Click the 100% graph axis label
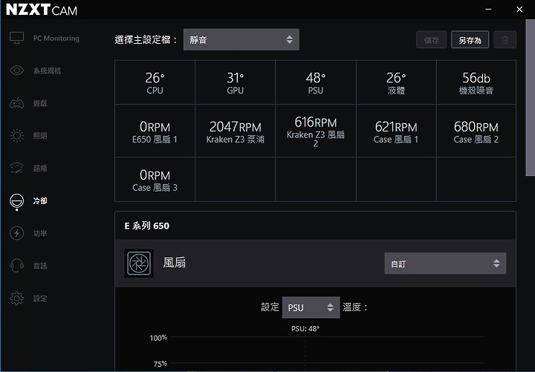Image resolution: width=535 pixels, height=372 pixels. point(159,338)
